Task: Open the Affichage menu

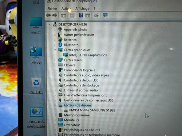Action: coord(82,9)
